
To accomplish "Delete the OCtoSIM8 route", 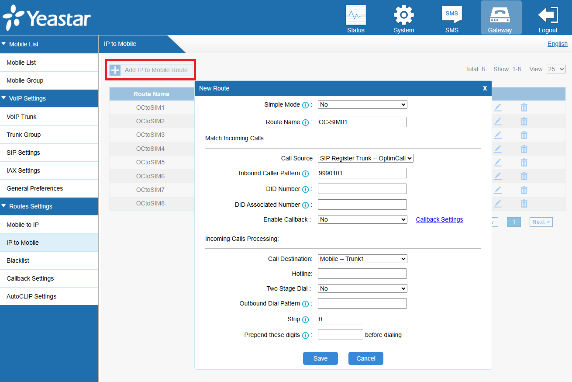I will coord(524,203).
